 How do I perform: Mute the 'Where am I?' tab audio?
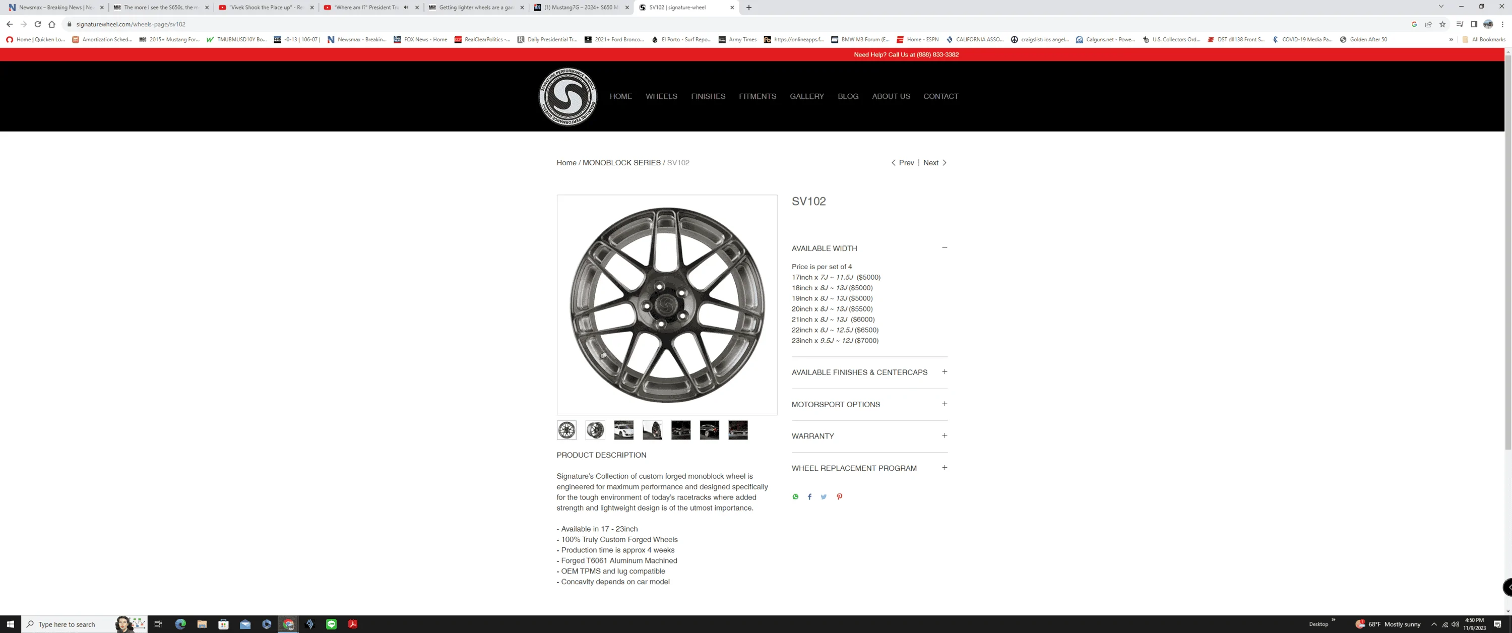pyautogui.click(x=406, y=8)
